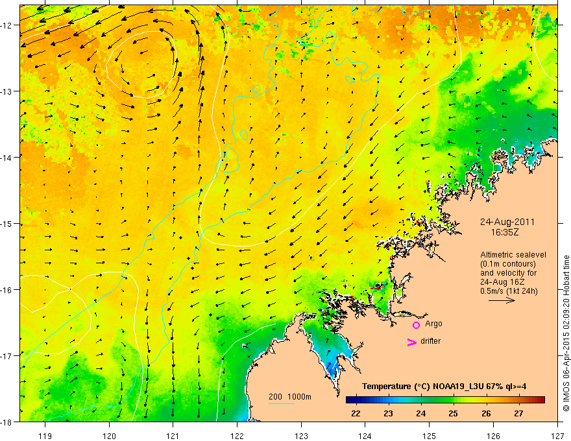Select the '24-Aug-2011' date text
571x441 pixels.
point(507,222)
